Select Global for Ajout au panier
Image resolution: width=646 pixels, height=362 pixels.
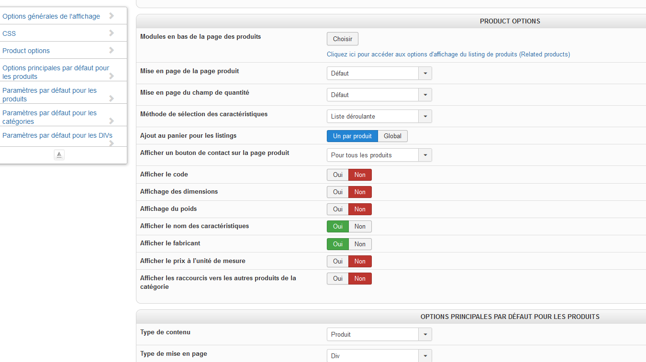(x=392, y=136)
